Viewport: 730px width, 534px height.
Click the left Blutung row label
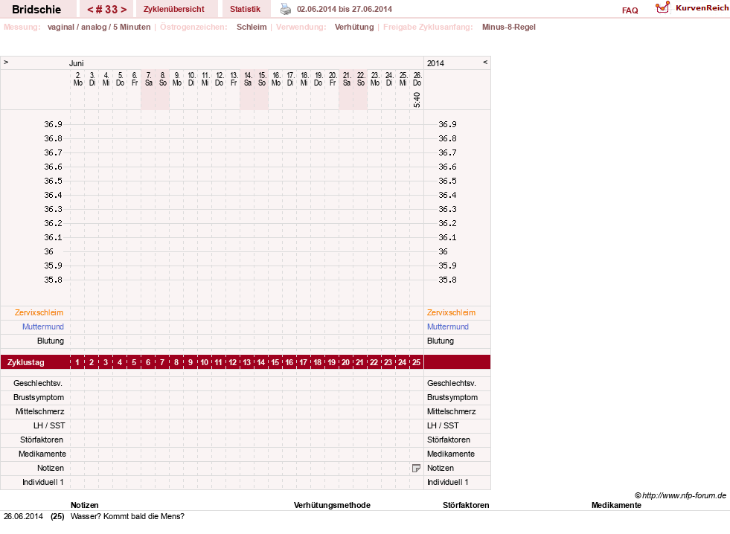point(51,341)
